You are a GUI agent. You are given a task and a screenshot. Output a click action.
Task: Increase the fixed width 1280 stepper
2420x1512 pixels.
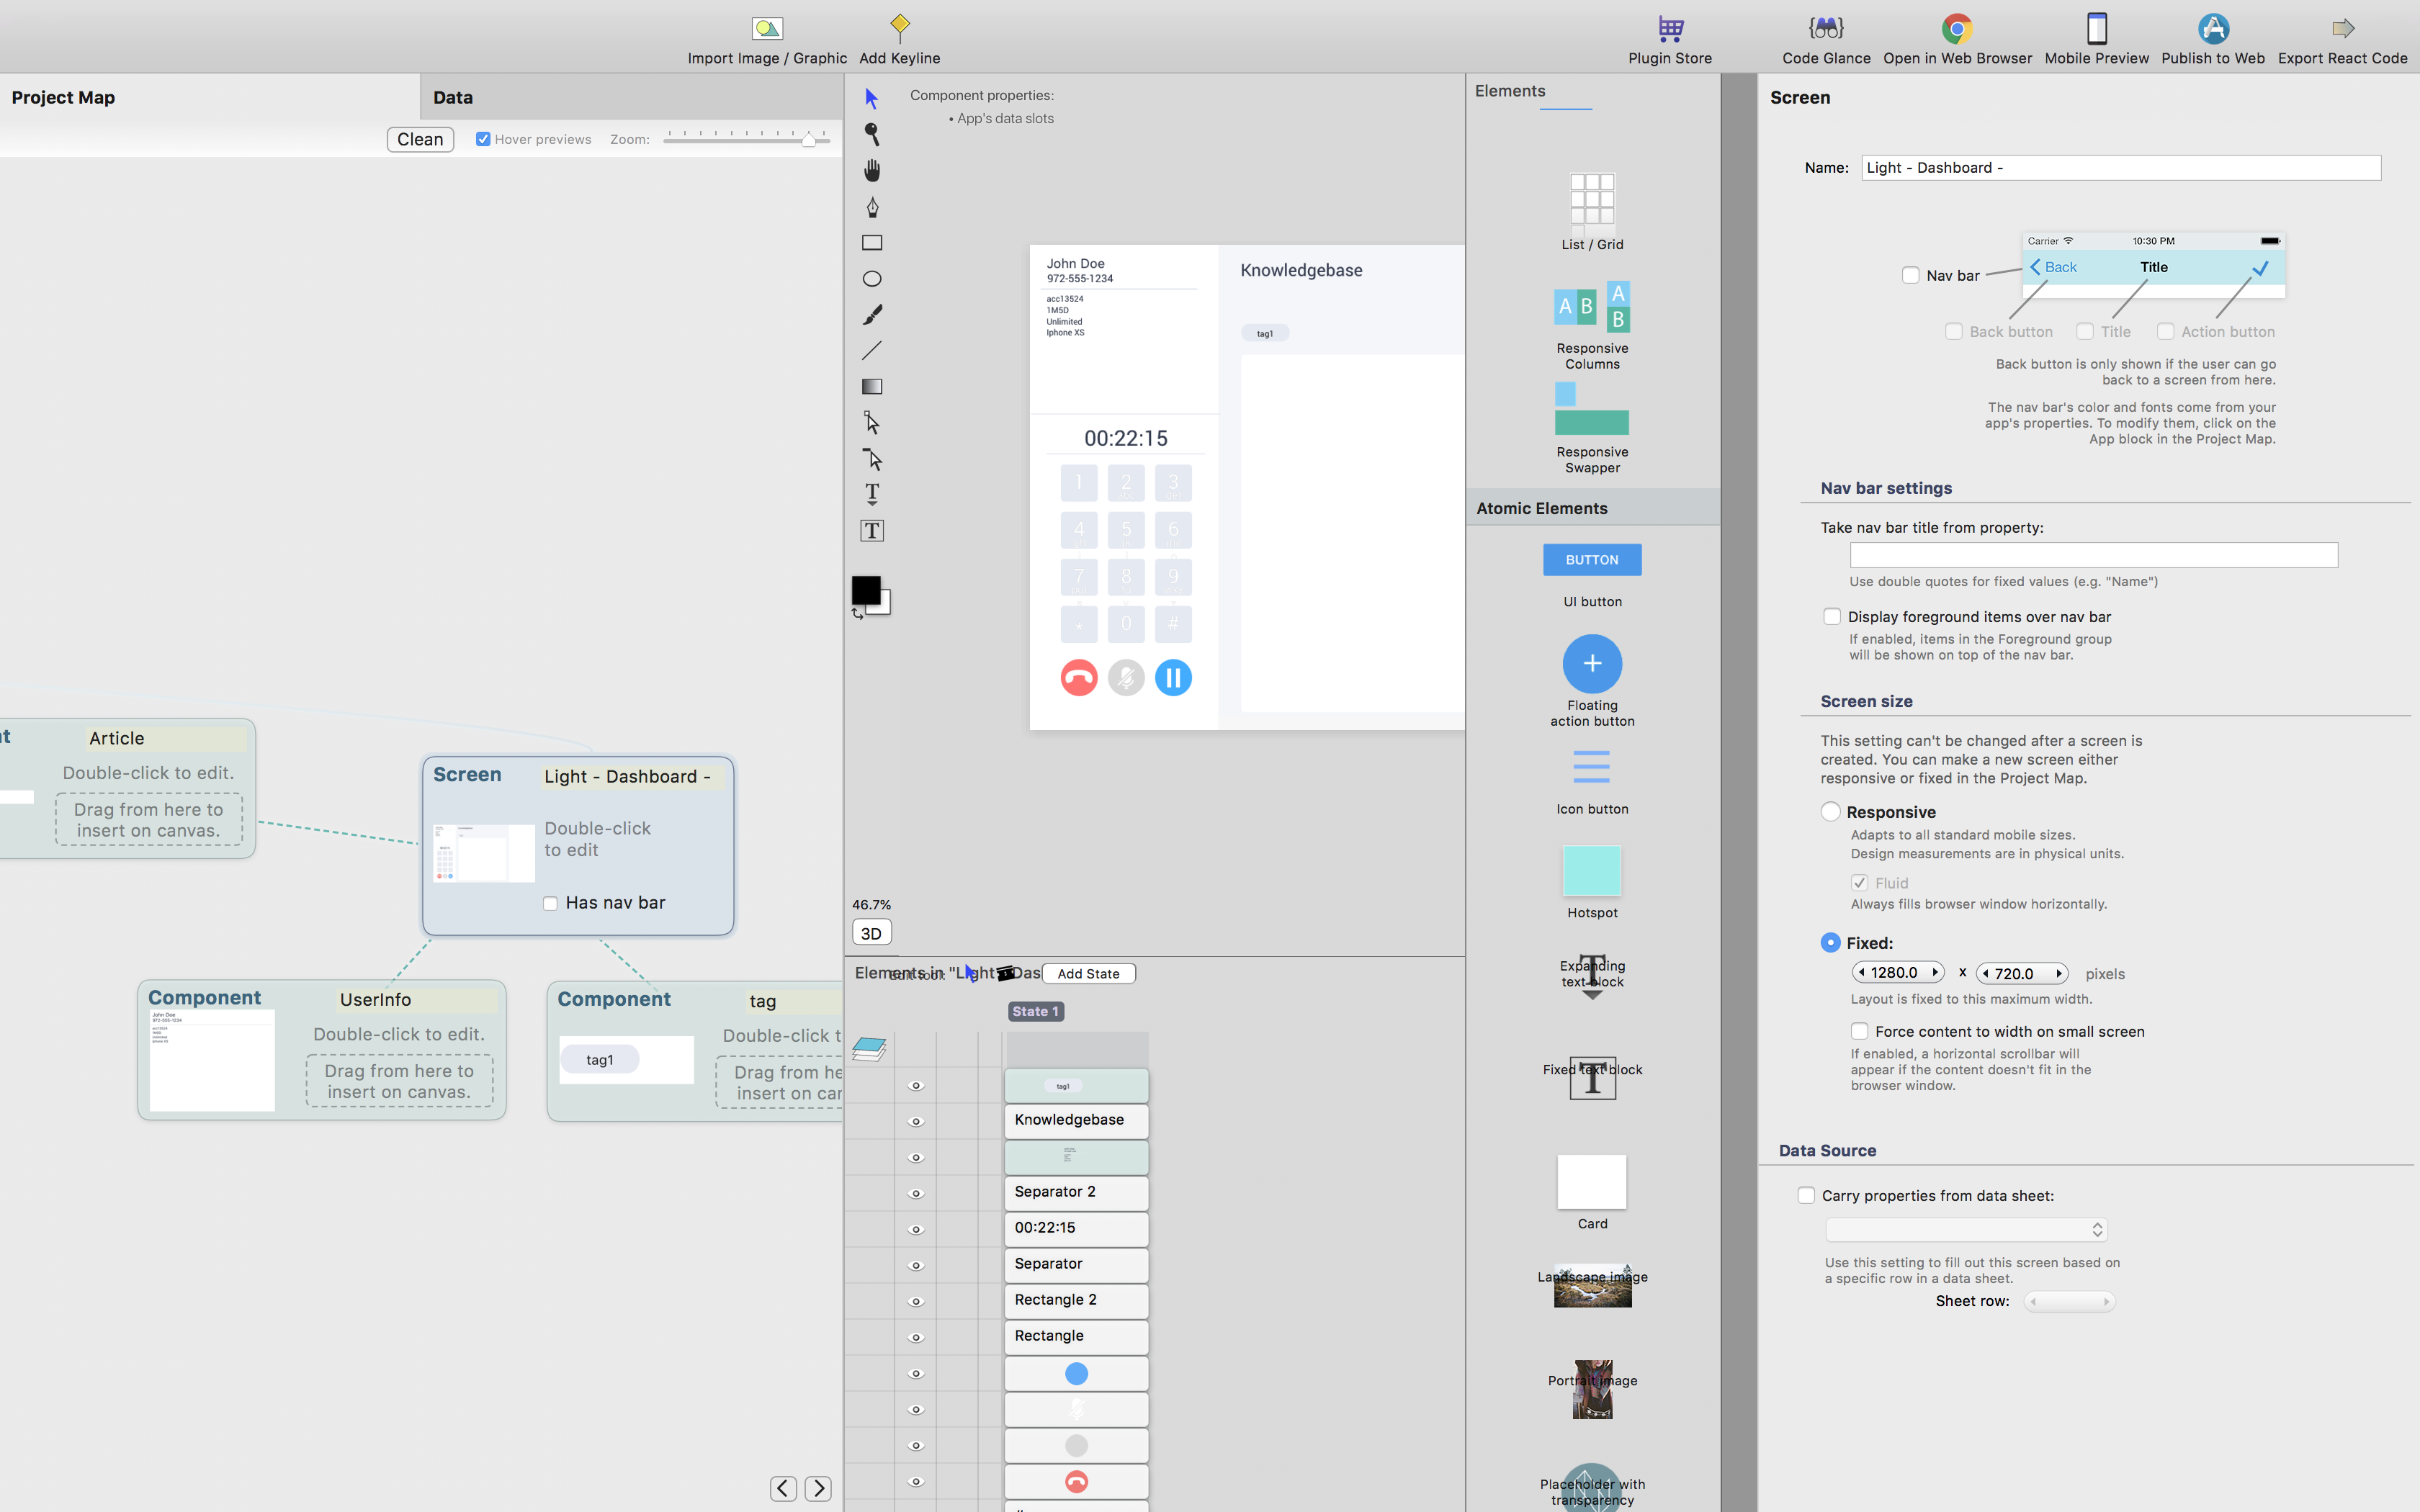[x=1935, y=973]
